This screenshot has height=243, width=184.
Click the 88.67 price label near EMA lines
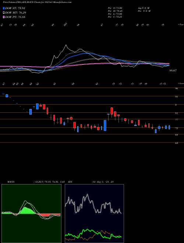tap(173, 71)
